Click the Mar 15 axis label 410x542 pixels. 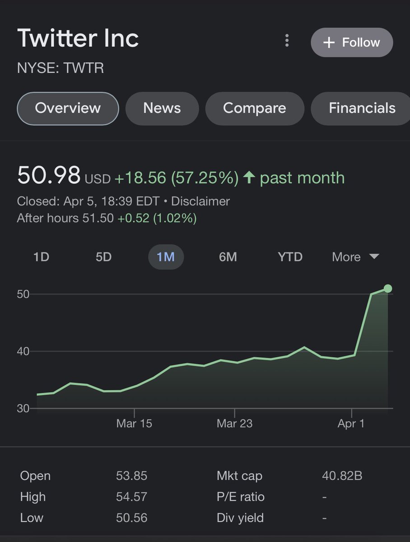coord(134,423)
